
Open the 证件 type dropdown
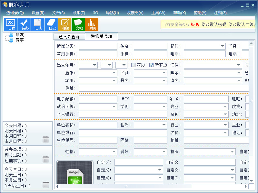click(239, 65)
